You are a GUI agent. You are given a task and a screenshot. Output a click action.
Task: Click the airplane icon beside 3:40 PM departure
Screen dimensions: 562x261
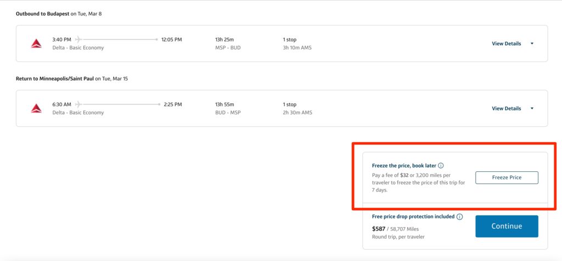pyautogui.click(x=78, y=39)
